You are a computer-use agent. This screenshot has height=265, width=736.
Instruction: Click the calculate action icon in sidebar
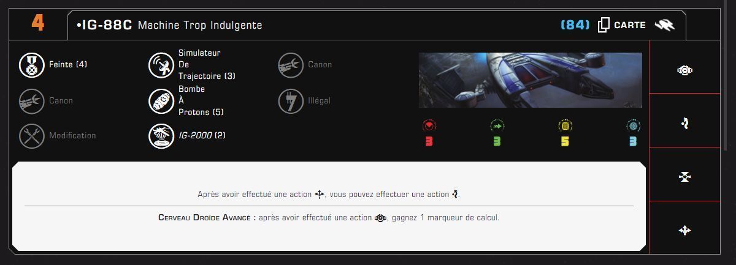click(x=685, y=70)
